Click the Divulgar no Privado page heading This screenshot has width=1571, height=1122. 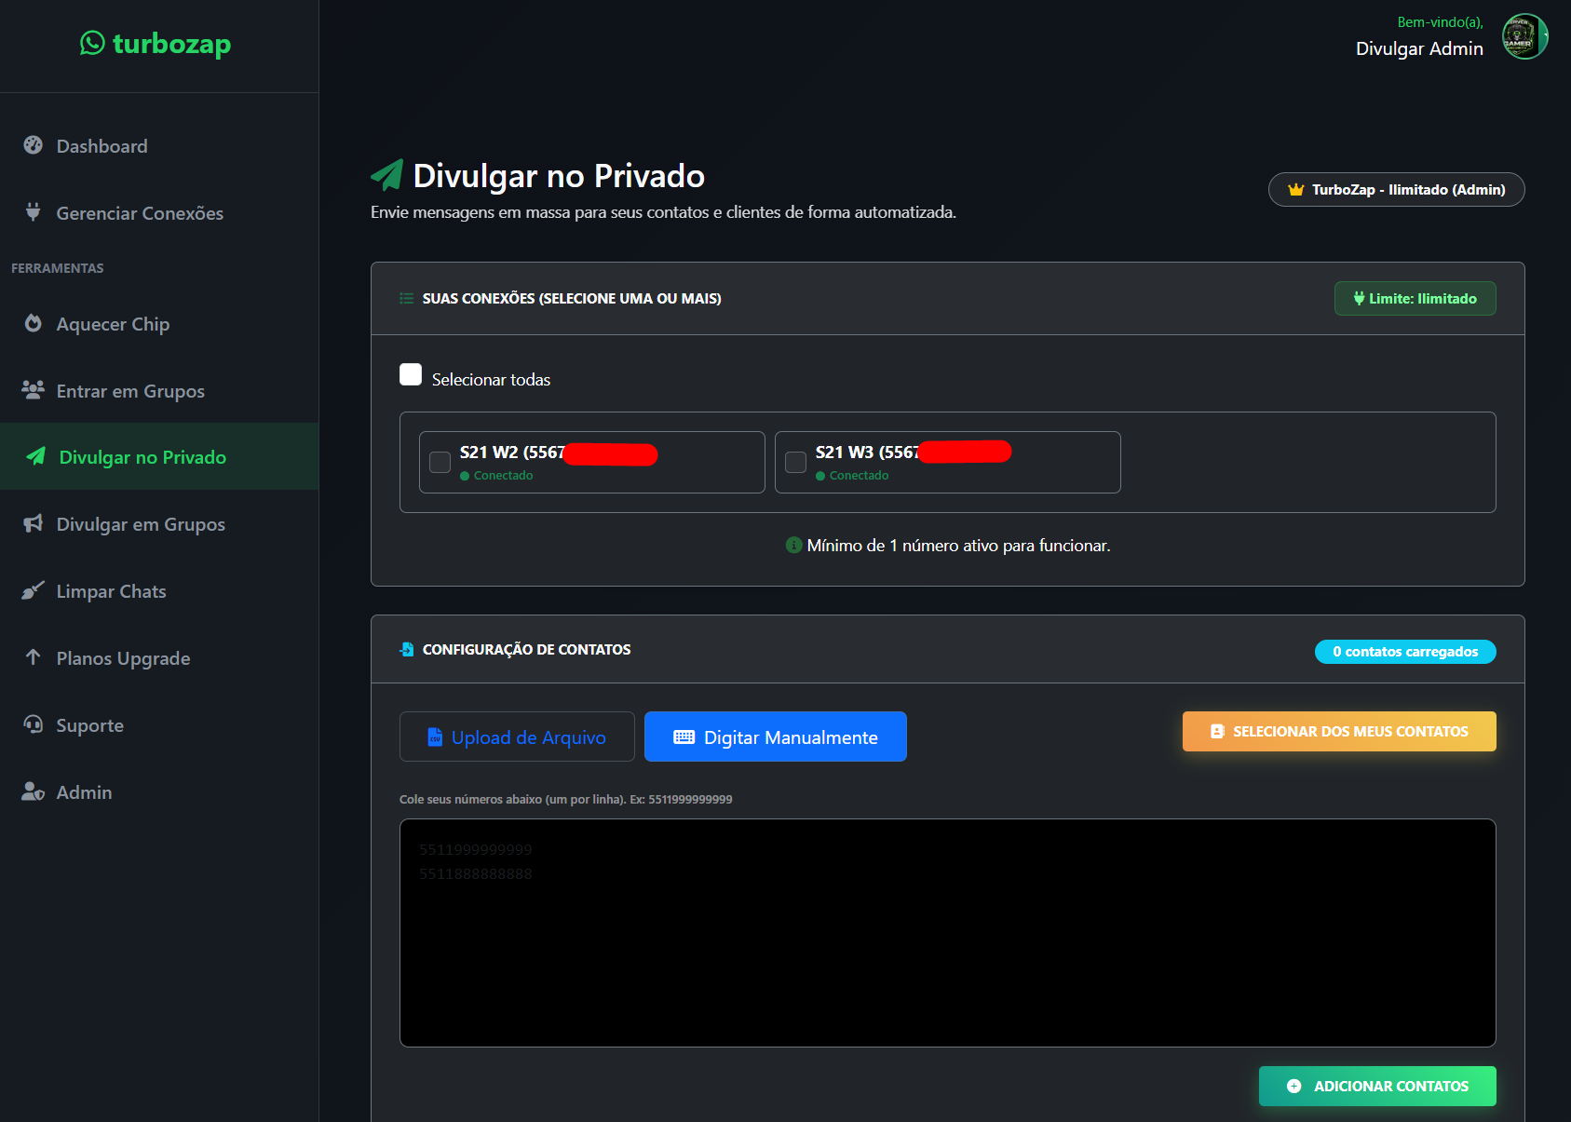559,175
